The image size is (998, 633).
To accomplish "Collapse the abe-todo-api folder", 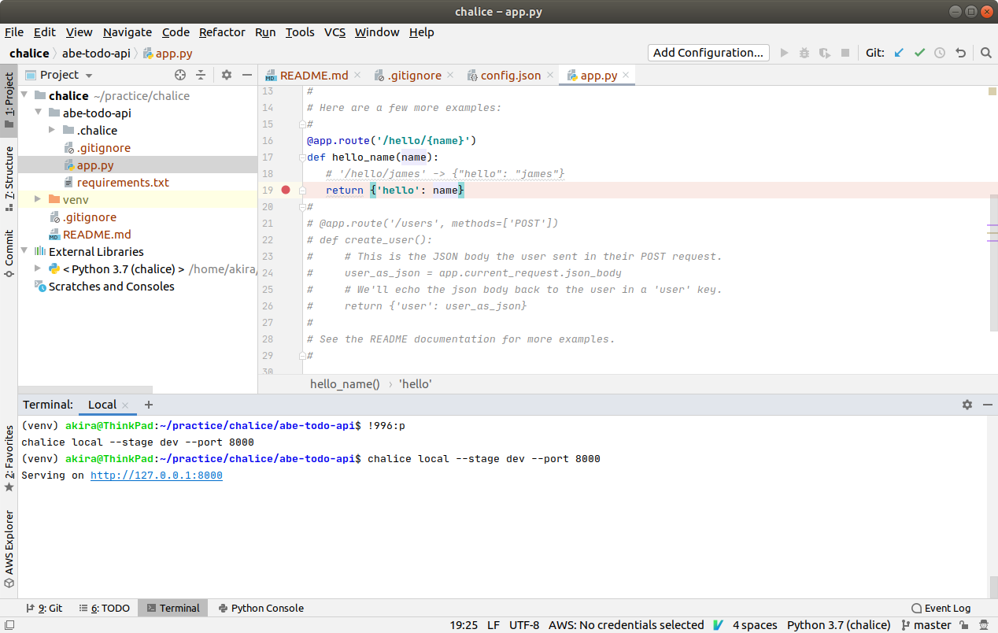I will [36, 113].
